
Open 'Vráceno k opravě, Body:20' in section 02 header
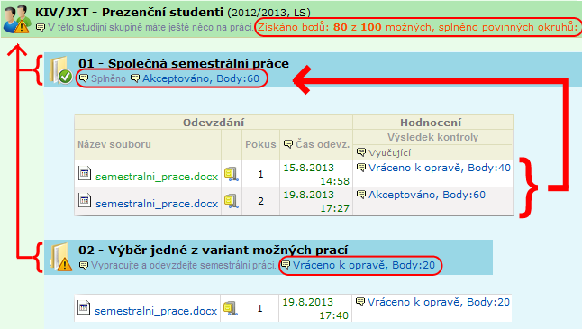coord(364,265)
